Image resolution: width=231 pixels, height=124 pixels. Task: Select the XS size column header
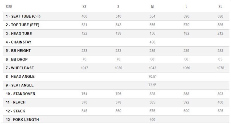[x=84, y=7]
